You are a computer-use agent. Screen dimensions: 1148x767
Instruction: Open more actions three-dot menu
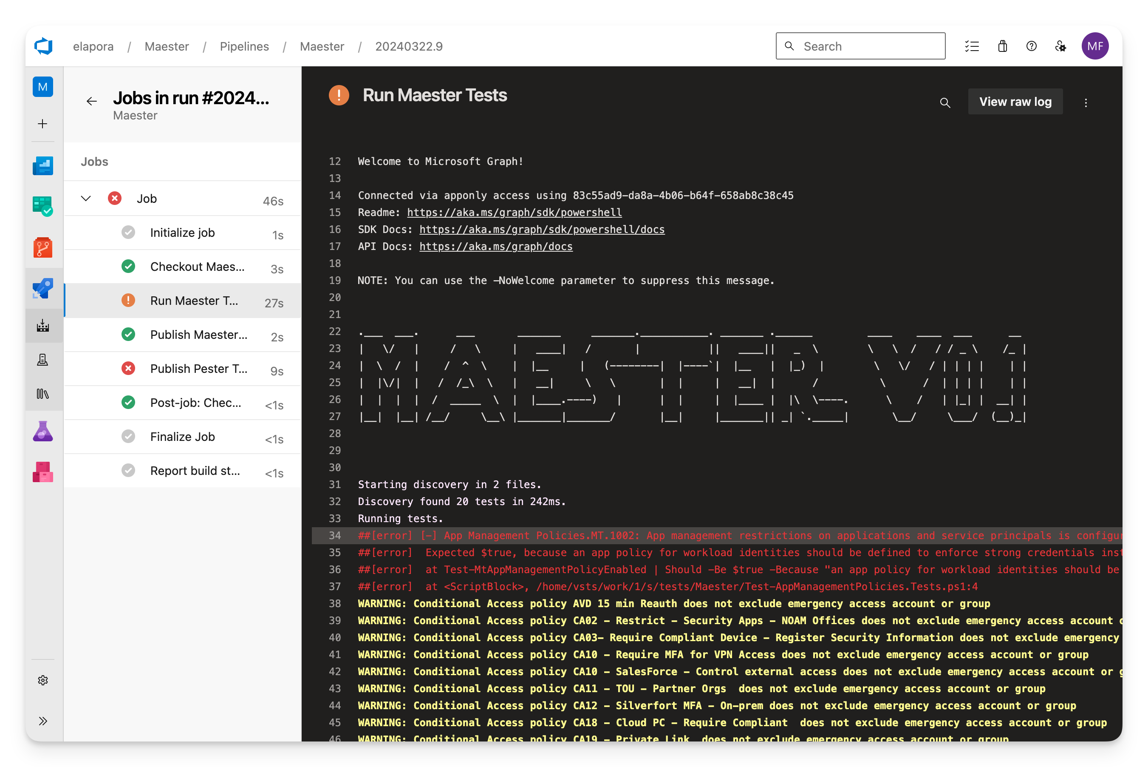pos(1086,103)
